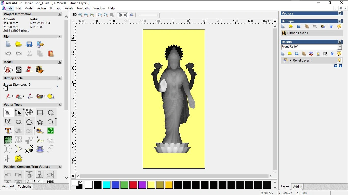This screenshot has width=348, height=195.
Task: Expand Relief Layer 1 details arrow
Action: [x=291, y=60]
